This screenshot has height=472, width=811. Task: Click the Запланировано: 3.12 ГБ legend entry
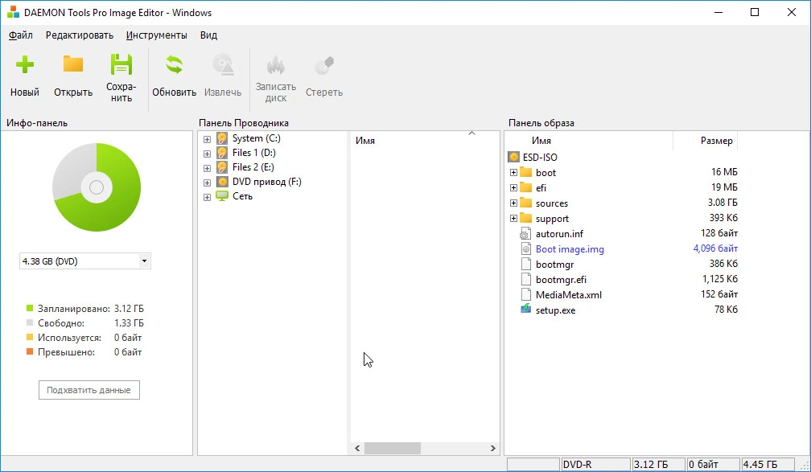coord(85,309)
